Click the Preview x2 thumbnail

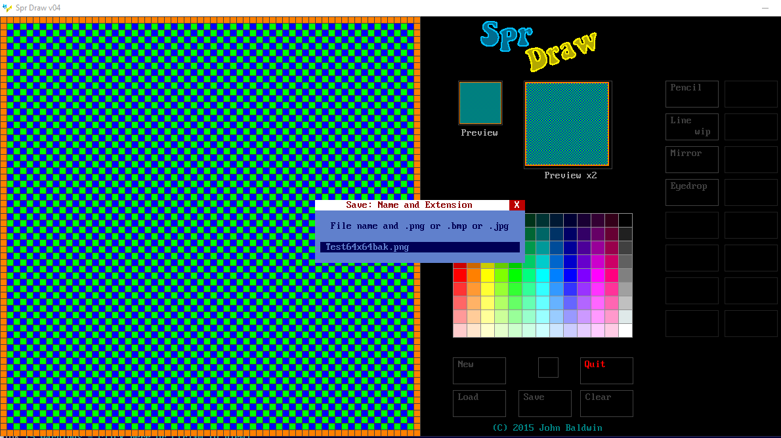(x=568, y=125)
